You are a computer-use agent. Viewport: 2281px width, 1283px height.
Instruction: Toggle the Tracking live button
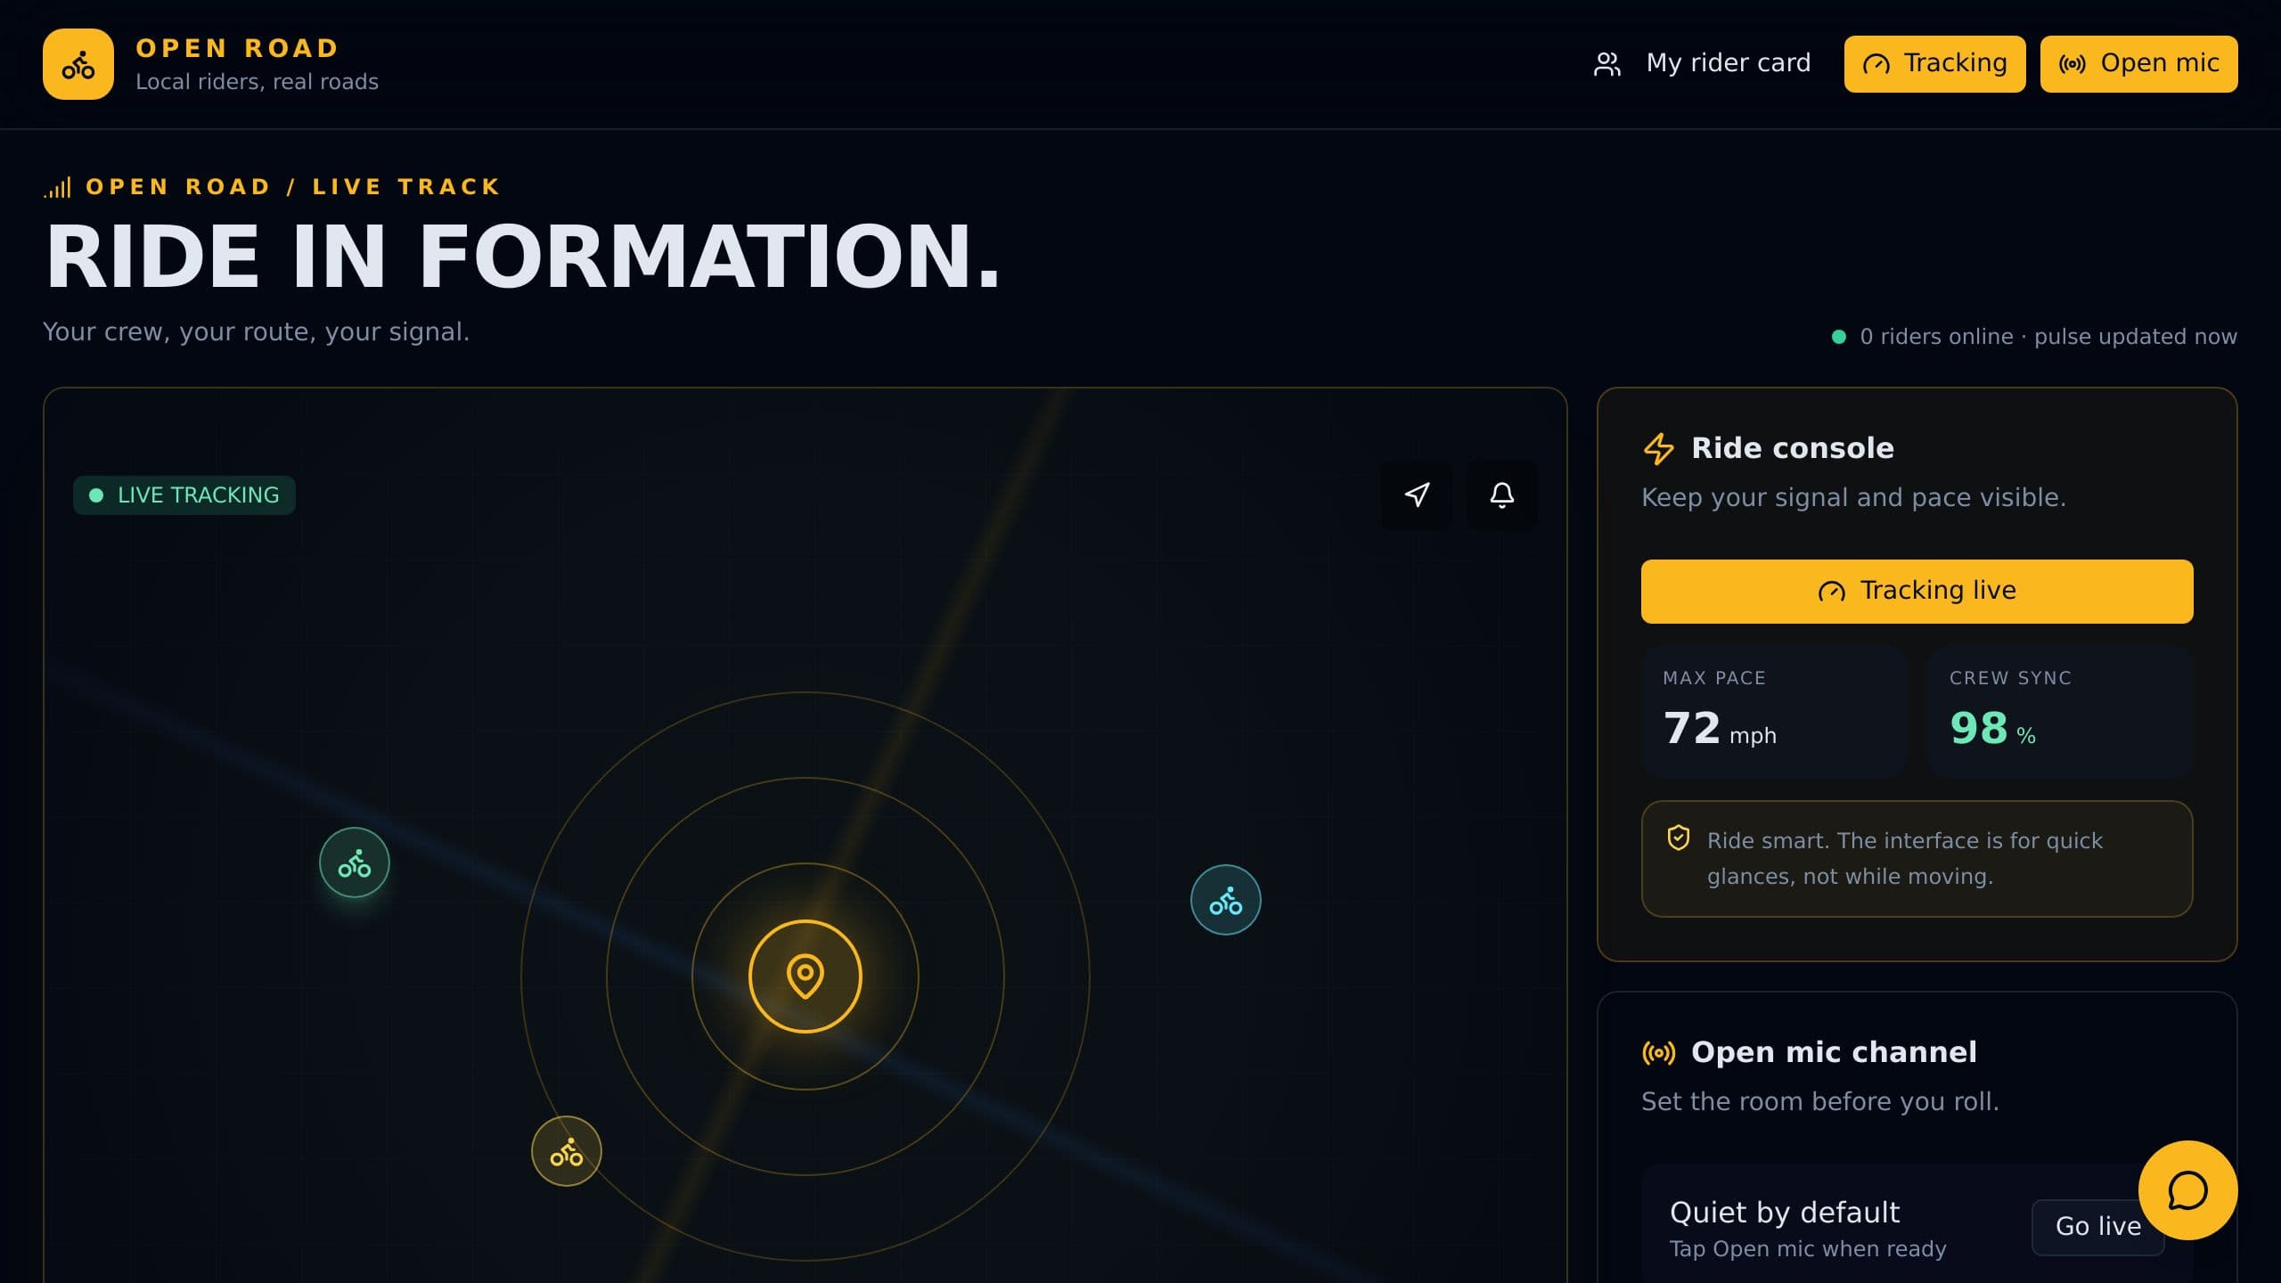pyautogui.click(x=1917, y=591)
